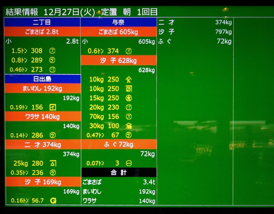Click the circled mark in the 0.6トン 374 row
The width and height of the screenshot is (274, 214).
click(x=129, y=51)
